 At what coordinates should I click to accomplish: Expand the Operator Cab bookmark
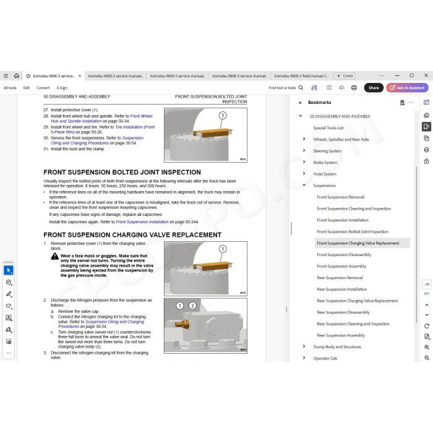[304, 358]
